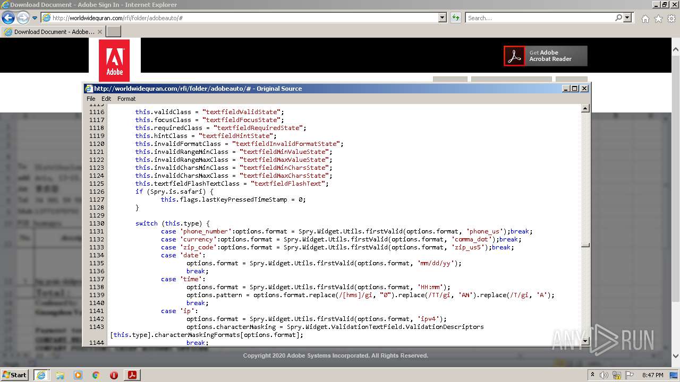Click Get Adobe Acrobat Reader button

coord(546,56)
